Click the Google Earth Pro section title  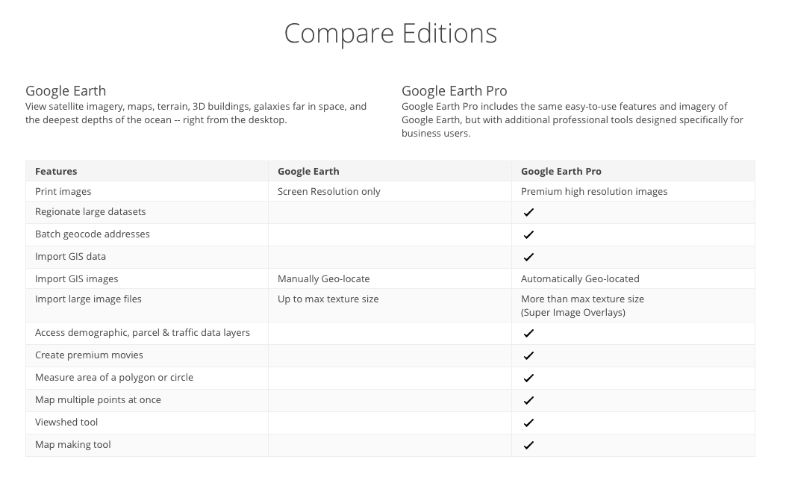click(x=454, y=91)
